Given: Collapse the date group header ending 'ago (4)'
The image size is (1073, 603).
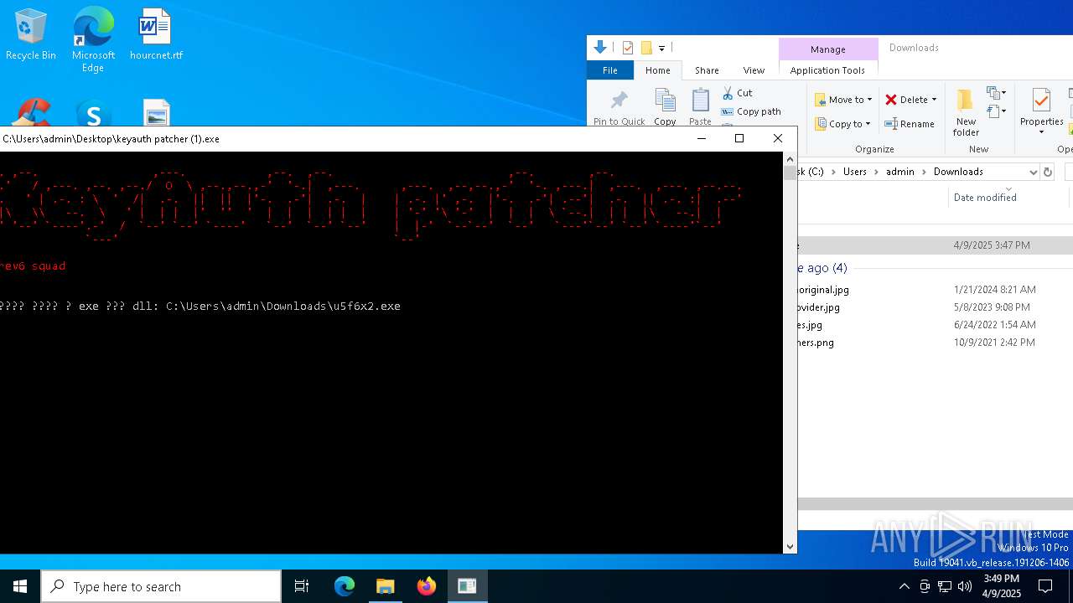Looking at the screenshot, I should (x=822, y=268).
